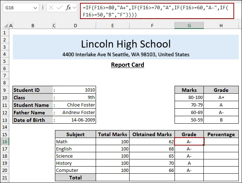Select column G header

coord(189,25)
